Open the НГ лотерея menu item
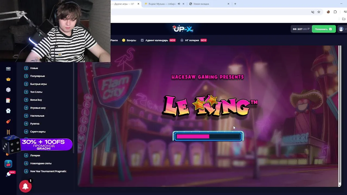The height and width of the screenshot is (195, 347). [194, 40]
